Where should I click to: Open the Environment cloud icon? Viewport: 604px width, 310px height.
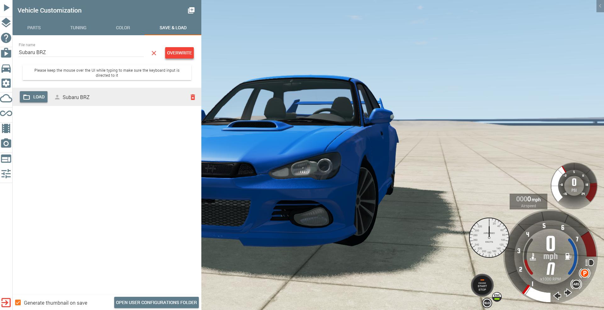click(x=6, y=98)
